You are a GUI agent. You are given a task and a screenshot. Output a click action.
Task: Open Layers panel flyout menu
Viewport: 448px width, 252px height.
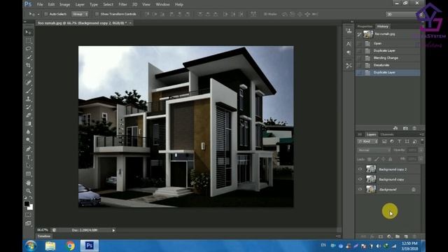(421, 134)
